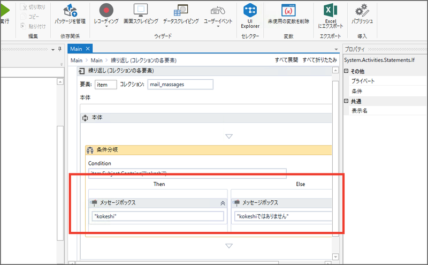Click the プロパティ panel title
The width and height of the screenshot is (428, 265).
tap(355, 49)
